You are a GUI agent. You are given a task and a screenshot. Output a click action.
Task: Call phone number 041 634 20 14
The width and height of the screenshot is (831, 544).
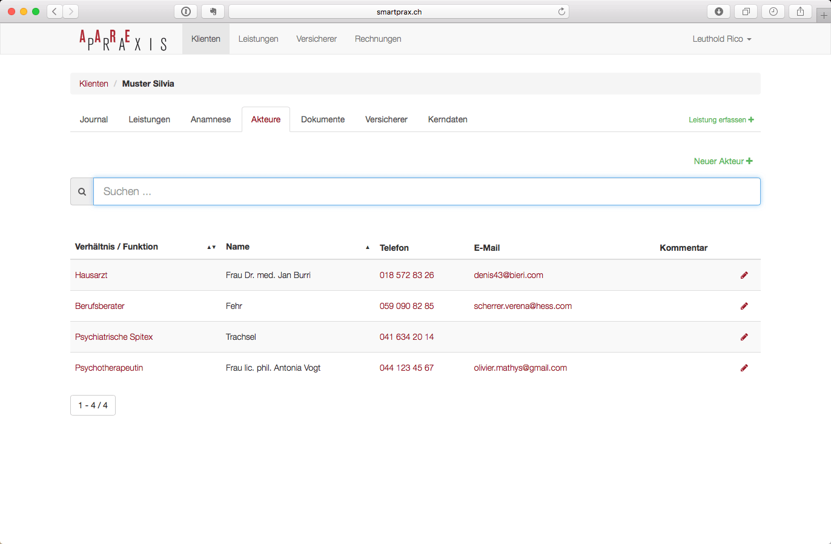407,337
